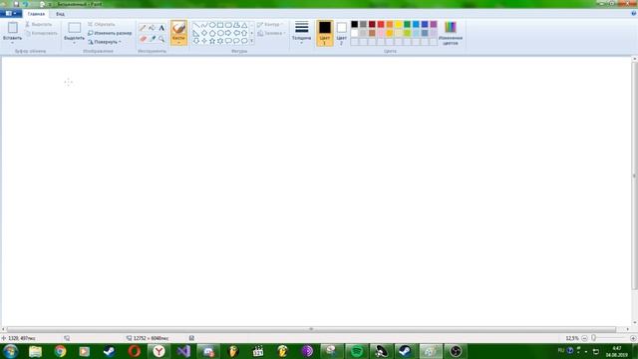The height and width of the screenshot is (359, 638).
Task: Click the Select (Выделить) rectangle icon
Action: pyautogui.click(x=75, y=28)
